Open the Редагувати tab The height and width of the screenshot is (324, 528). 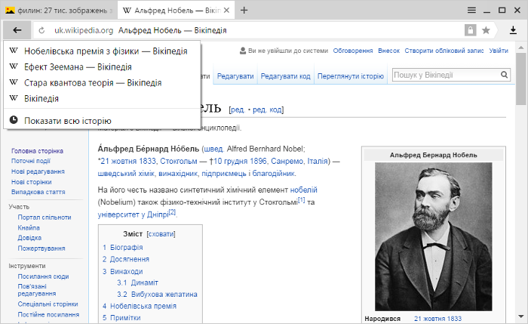point(235,76)
